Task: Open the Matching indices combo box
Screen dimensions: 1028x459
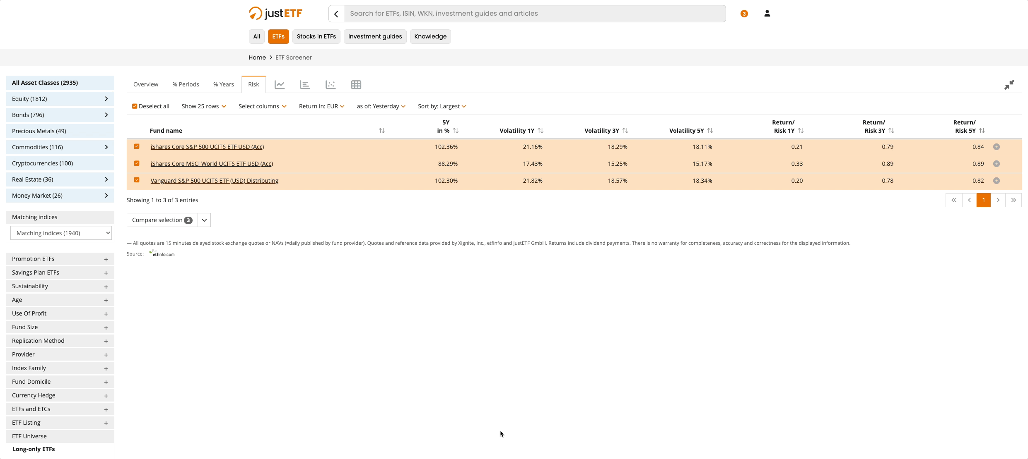Action: click(61, 233)
